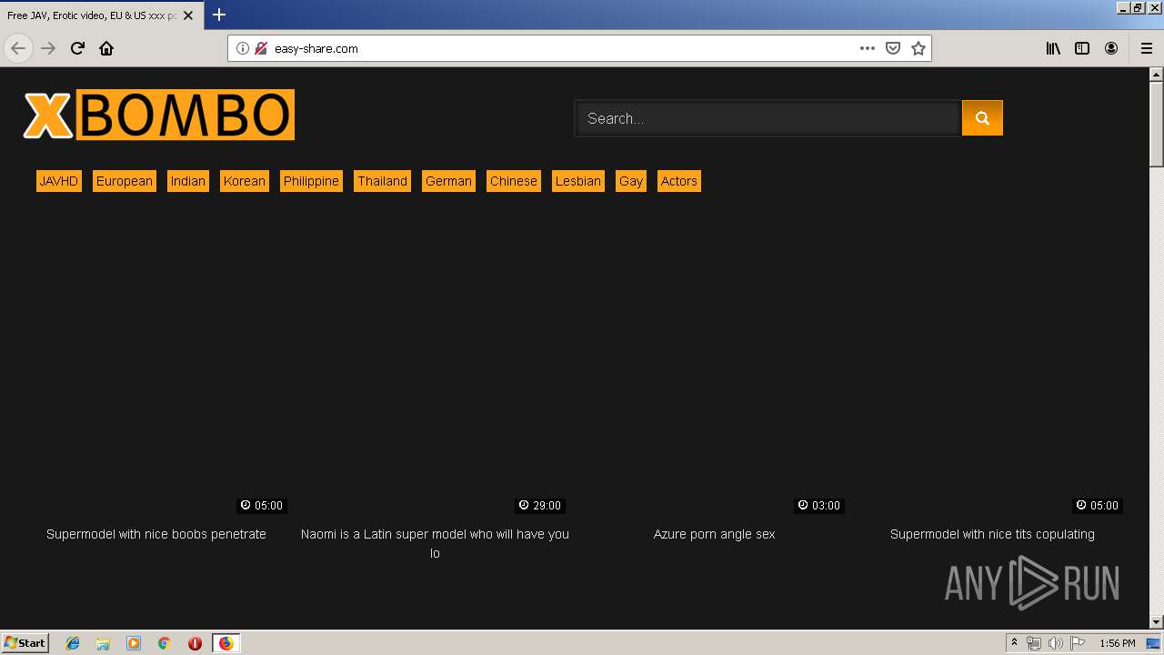Save page to Pocket
This screenshot has width=1164, height=655.
click(893, 48)
